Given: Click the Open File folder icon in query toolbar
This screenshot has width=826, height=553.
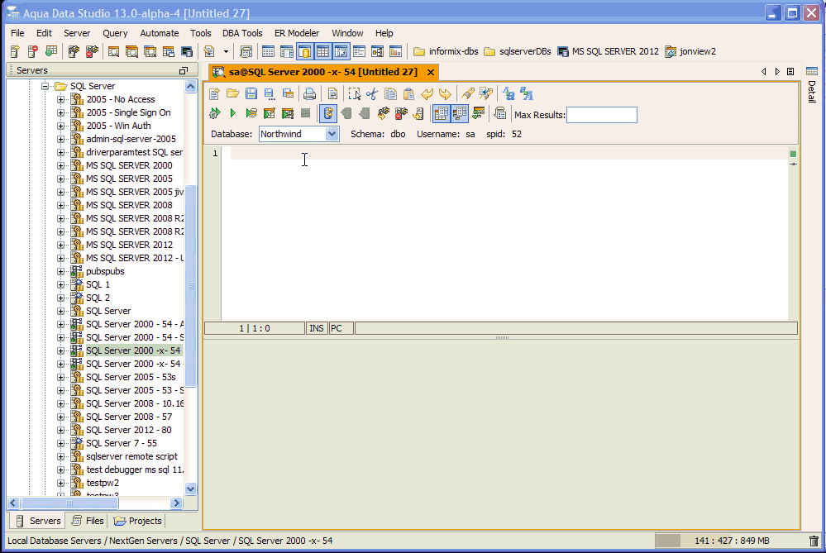Looking at the screenshot, I should click(x=232, y=93).
